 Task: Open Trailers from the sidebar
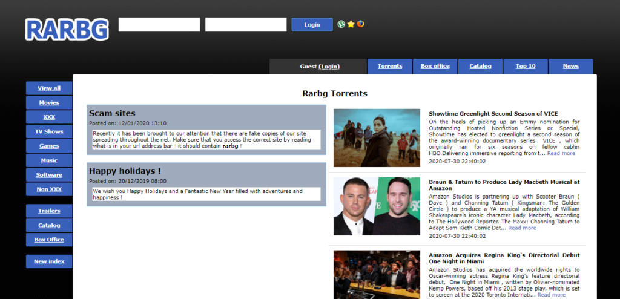tap(49, 211)
